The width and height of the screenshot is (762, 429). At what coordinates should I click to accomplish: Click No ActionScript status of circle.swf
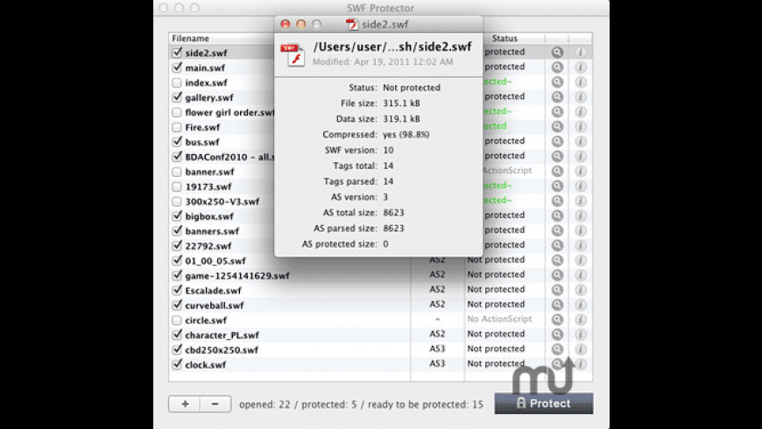(x=499, y=319)
